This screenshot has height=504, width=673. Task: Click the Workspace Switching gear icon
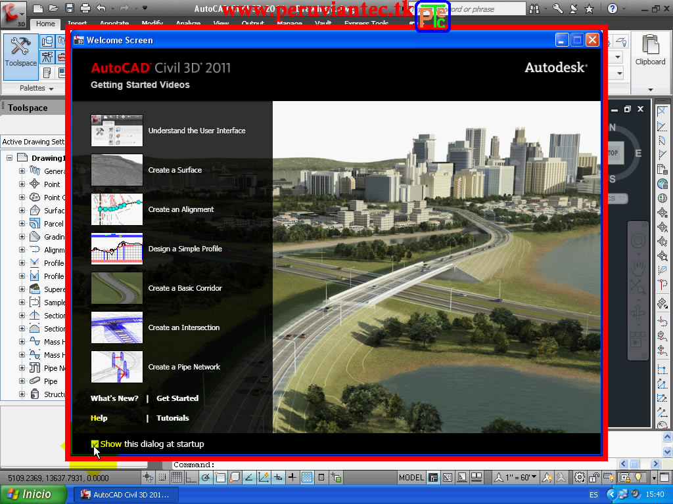click(580, 477)
